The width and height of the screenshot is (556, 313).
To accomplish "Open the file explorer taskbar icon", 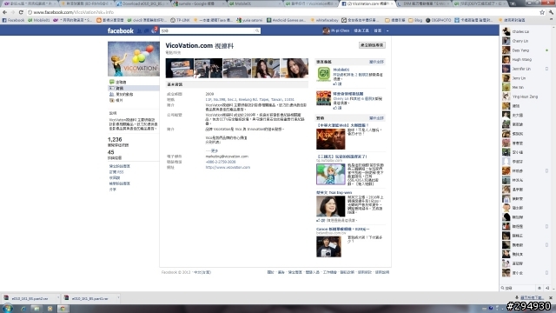I will pos(36,309).
